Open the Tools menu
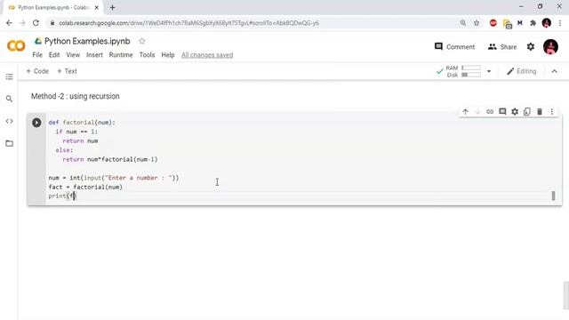 tap(147, 55)
